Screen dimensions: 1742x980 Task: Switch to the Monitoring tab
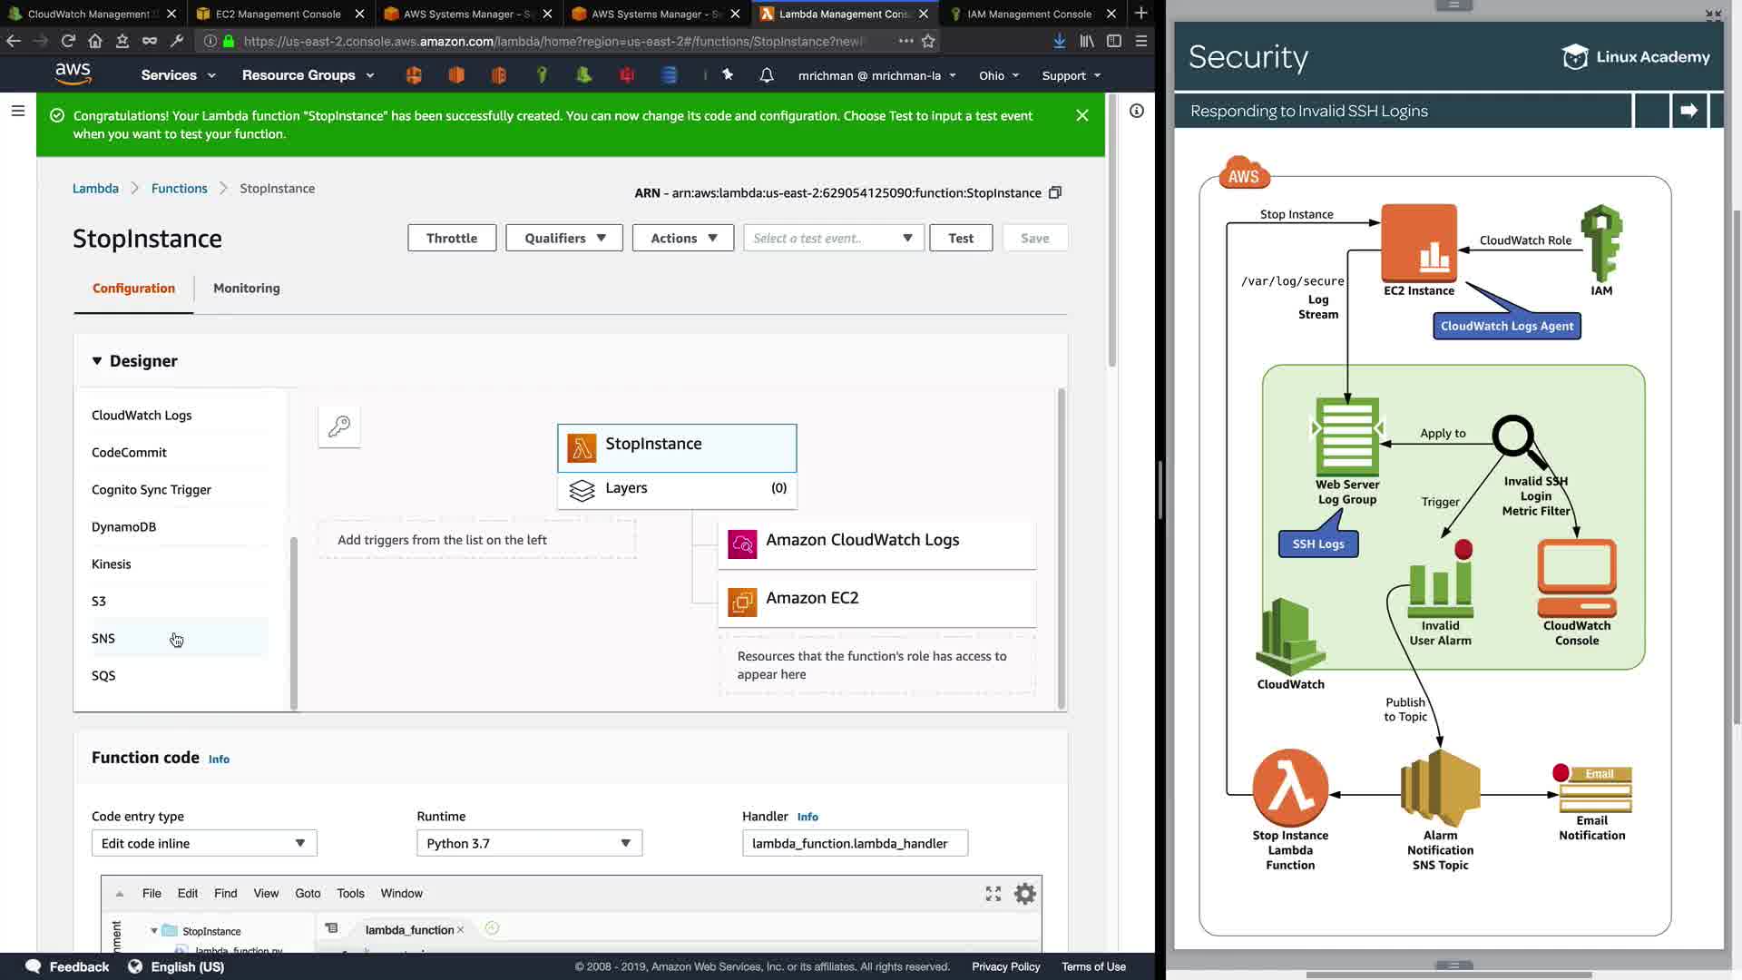[x=246, y=288]
